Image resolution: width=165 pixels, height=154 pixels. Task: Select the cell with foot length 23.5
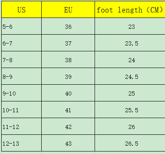click(130, 43)
